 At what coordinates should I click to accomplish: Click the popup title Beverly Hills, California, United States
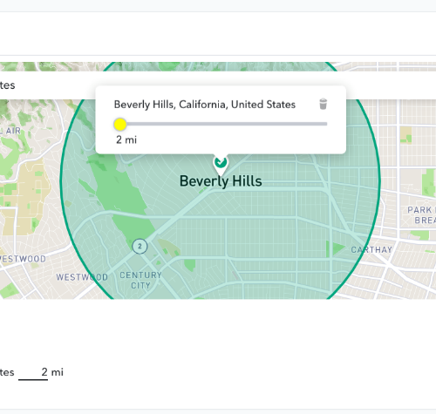(x=205, y=105)
